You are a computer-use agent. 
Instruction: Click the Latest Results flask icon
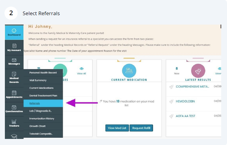[198, 71]
